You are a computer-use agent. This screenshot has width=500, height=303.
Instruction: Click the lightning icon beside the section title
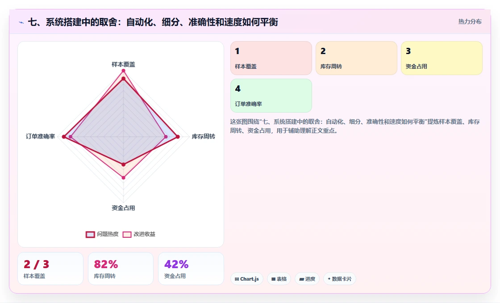(21, 22)
